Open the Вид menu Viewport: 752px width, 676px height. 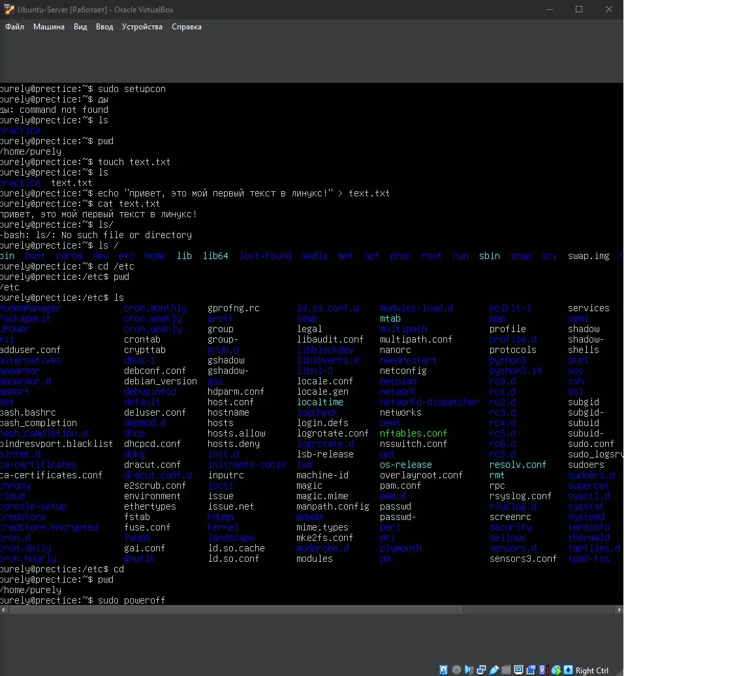[x=80, y=27]
